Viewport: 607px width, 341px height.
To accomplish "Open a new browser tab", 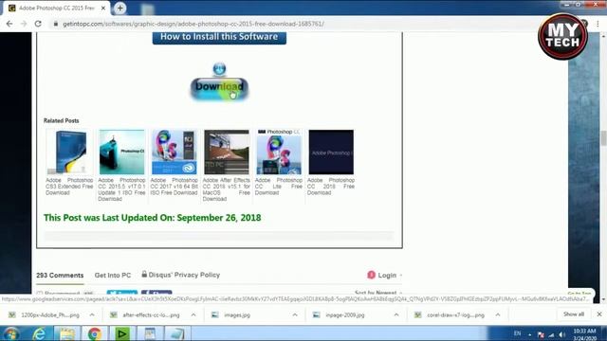I will (120, 8).
